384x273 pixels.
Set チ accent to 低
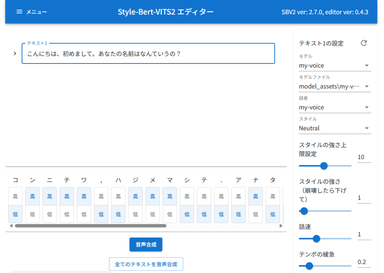pos(67,214)
